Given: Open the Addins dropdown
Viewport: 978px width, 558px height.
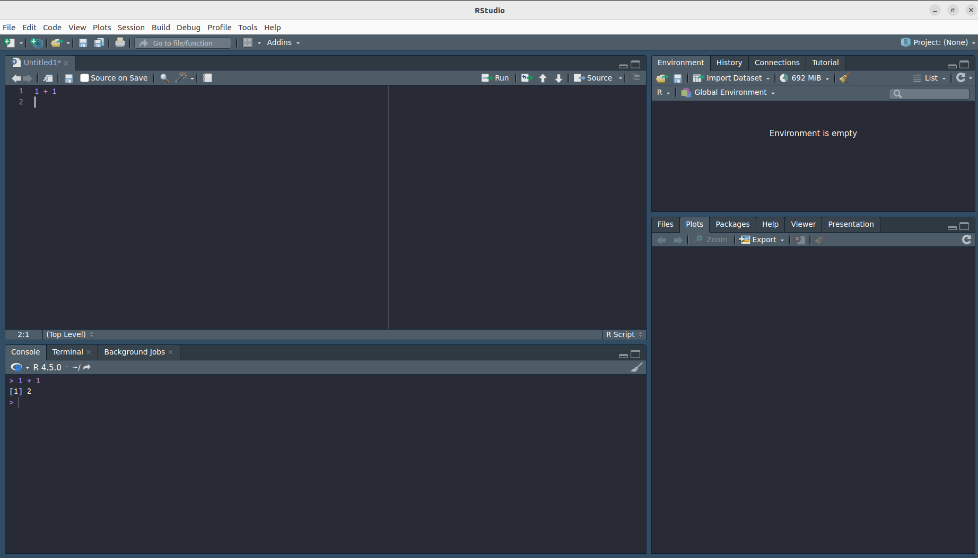Looking at the screenshot, I should pyautogui.click(x=283, y=42).
